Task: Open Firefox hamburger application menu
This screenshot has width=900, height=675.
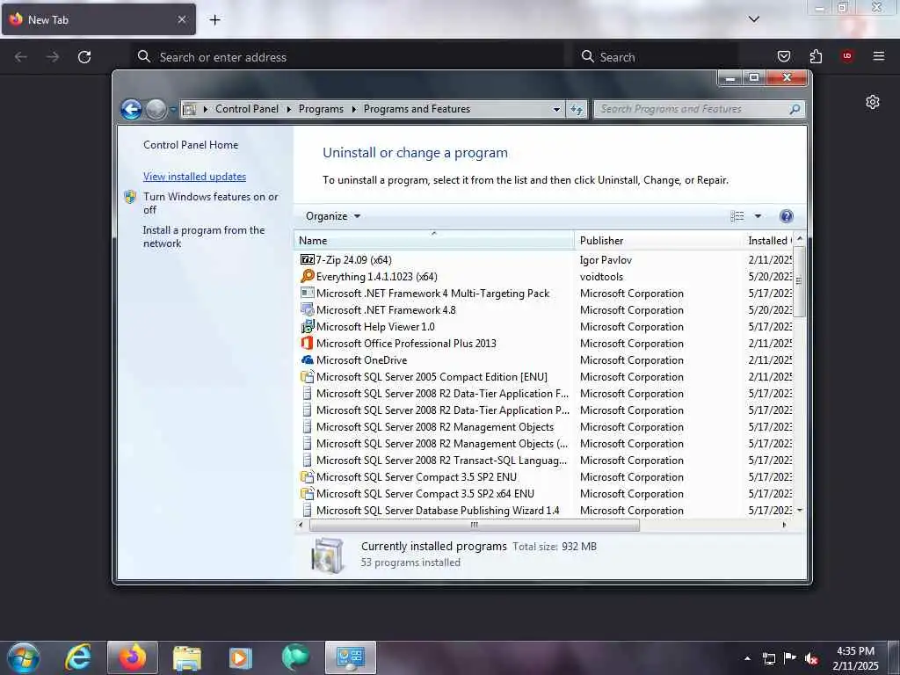Action: point(879,56)
